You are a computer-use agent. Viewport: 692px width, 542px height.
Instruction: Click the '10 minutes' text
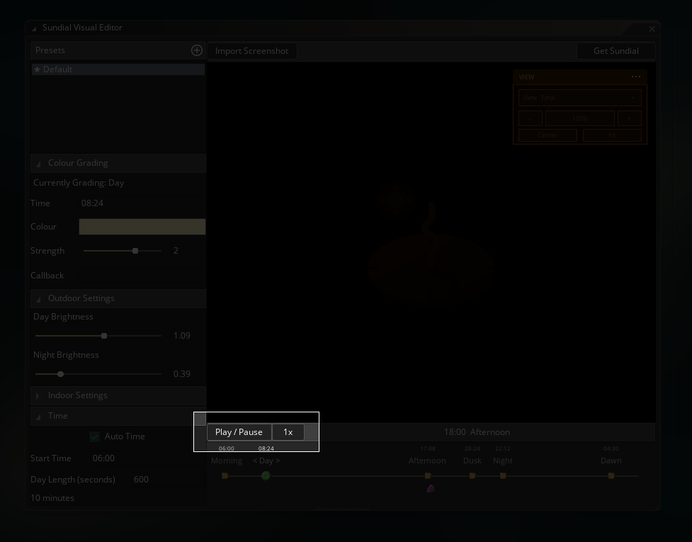pyautogui.click(x=52, y=498)
